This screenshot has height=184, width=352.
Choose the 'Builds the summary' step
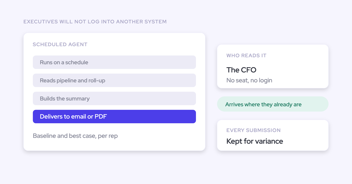click(114, 98)
